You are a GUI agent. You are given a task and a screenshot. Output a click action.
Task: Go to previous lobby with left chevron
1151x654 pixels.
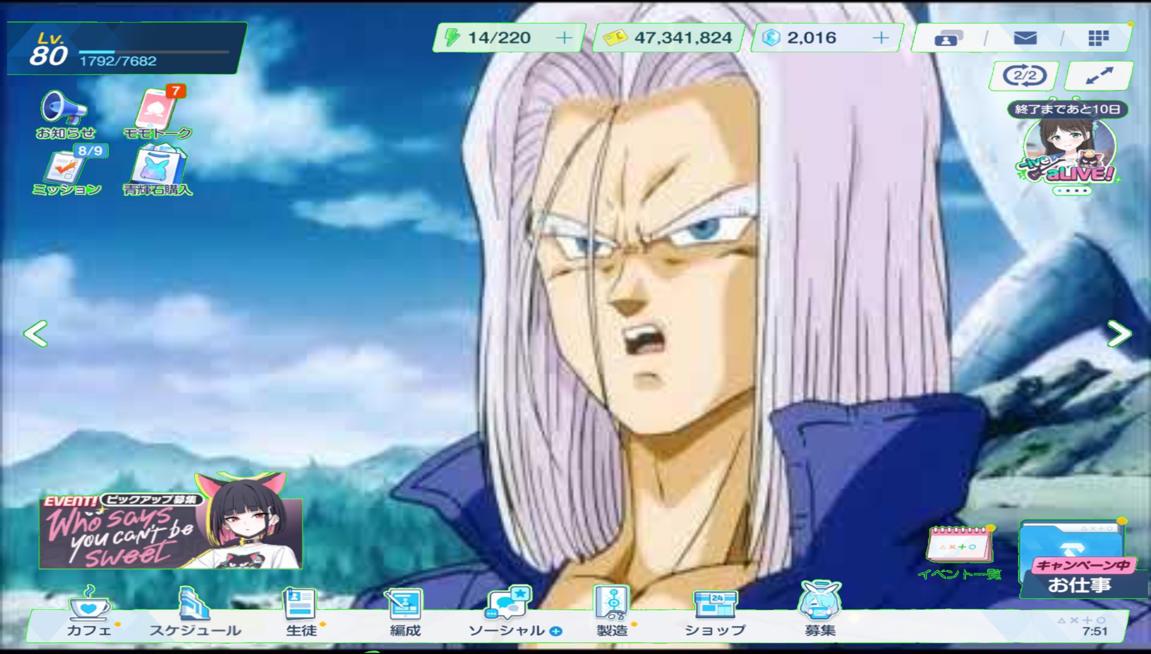[36, 334]
